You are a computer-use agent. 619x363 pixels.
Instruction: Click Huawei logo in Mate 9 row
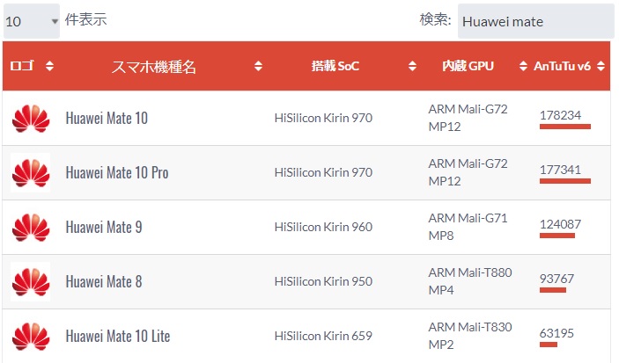(x=31, y=227)
